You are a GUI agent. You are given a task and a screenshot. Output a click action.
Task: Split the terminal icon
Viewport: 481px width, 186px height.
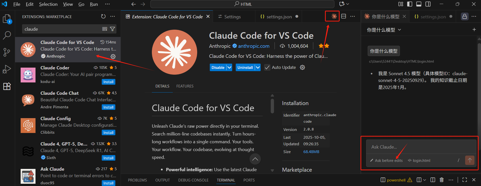pos(433,180)
